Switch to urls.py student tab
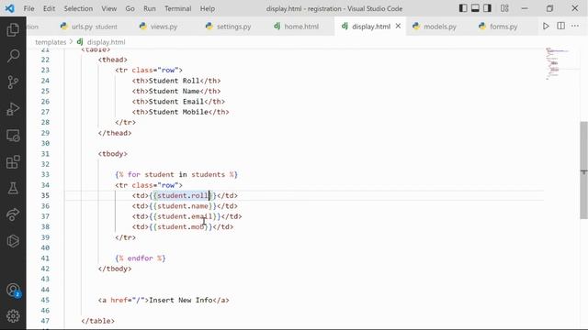This screenshot has width=588, height=330. click(x=89, y=27)
